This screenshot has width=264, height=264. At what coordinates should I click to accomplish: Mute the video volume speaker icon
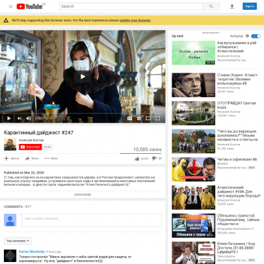28,118
